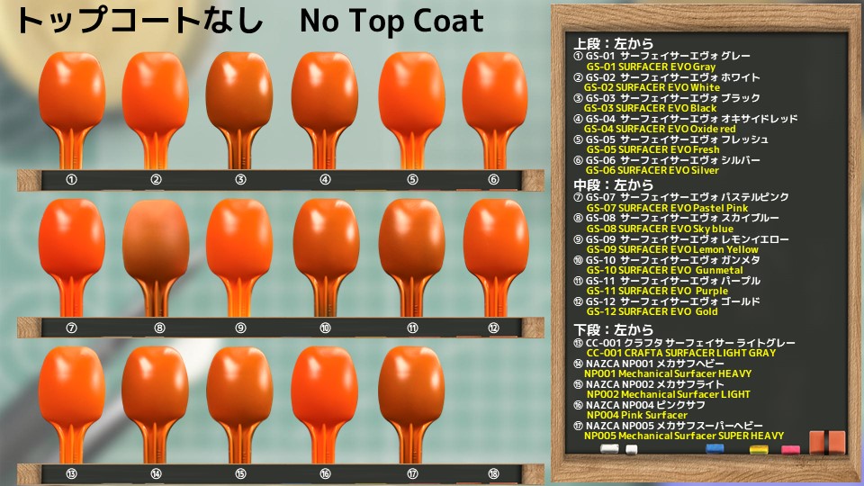This screenshot has width=864, height=486.
Task: Click the yellow chalk on chalkboard tray
Action: click(759, 450)
